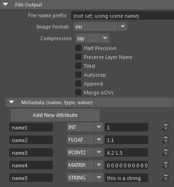Open the FLOAT type dropdown for name2
Image resolution: width=174 pixels, height=187 pixels.
(x=85, y=140)
